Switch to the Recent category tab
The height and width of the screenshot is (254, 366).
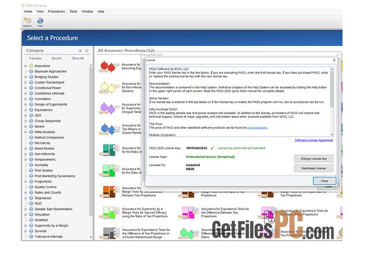point(56,58)
